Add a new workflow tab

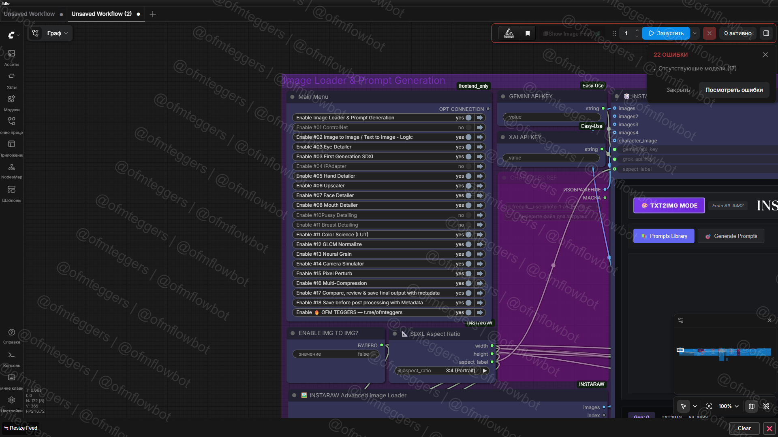coord(152,14)
